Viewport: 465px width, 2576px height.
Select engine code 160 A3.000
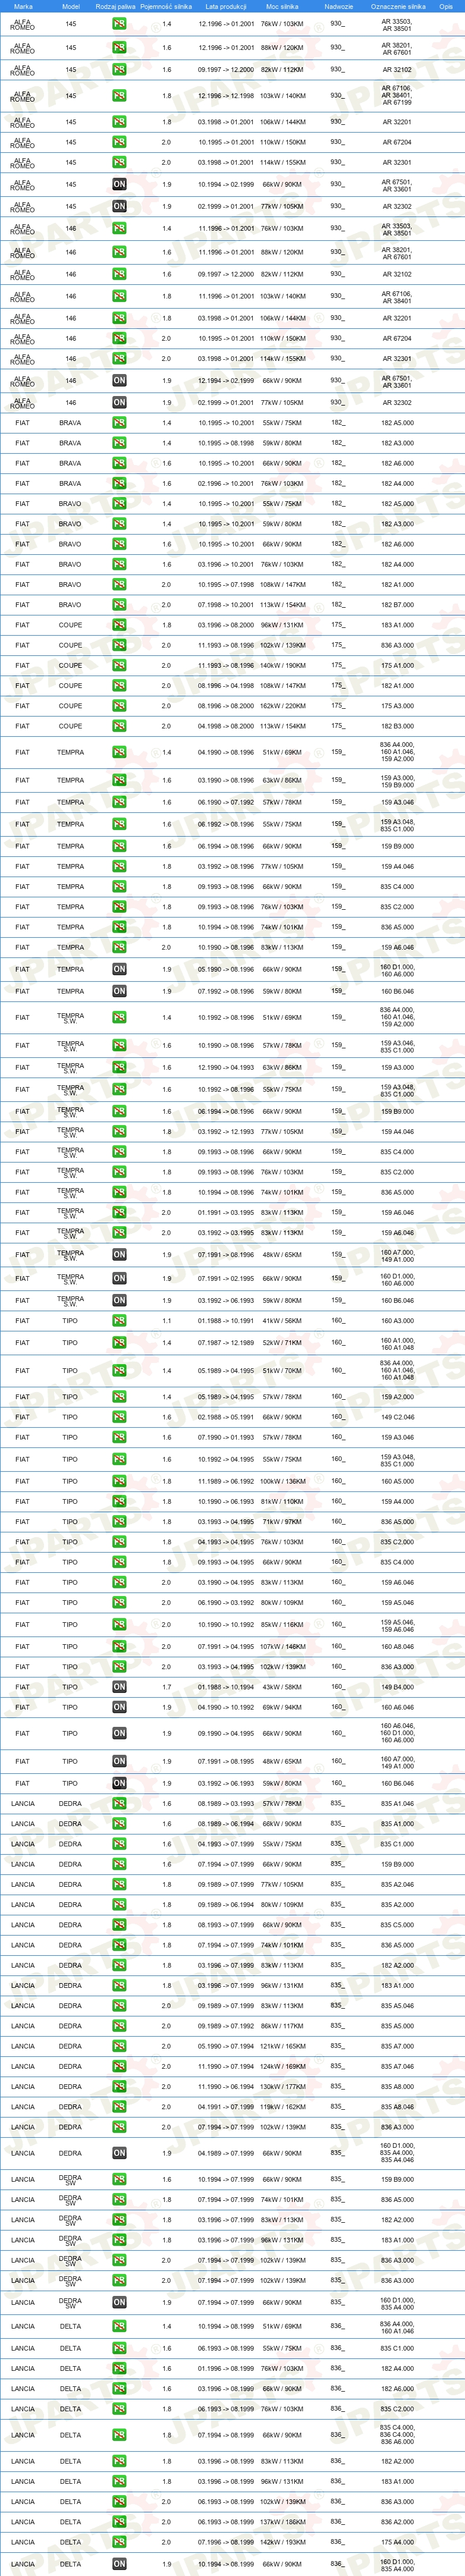(x=397, y=1320)
